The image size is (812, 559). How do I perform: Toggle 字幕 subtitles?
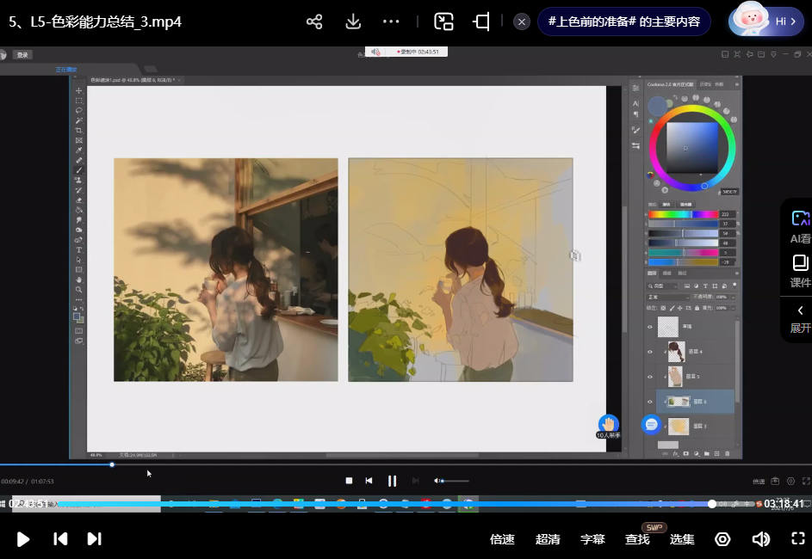[x=592, y=539]
